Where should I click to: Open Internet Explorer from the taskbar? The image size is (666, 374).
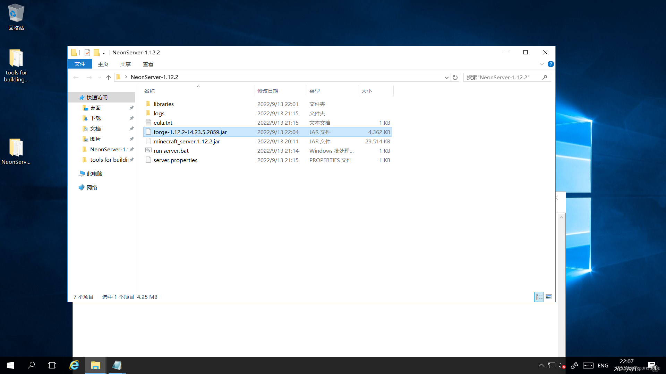click(74, 365)
